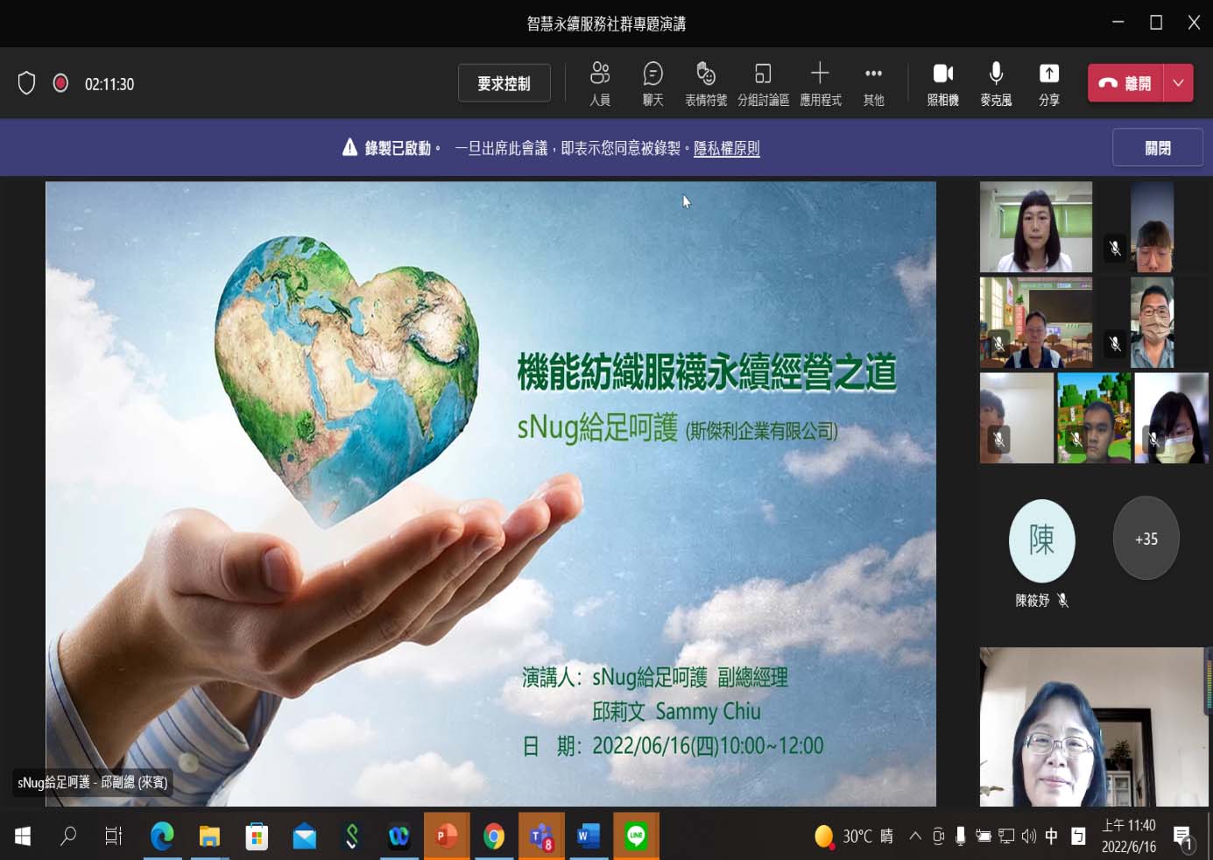
Task: Click the presenter label sNug給足呵護 - 邱副總
Action: click(93, 782)
